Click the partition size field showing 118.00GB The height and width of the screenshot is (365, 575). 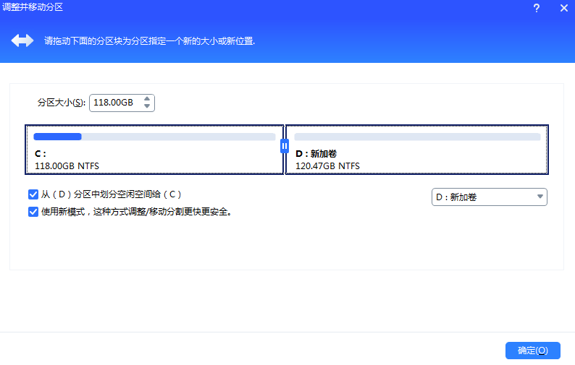tap(122, 103)
